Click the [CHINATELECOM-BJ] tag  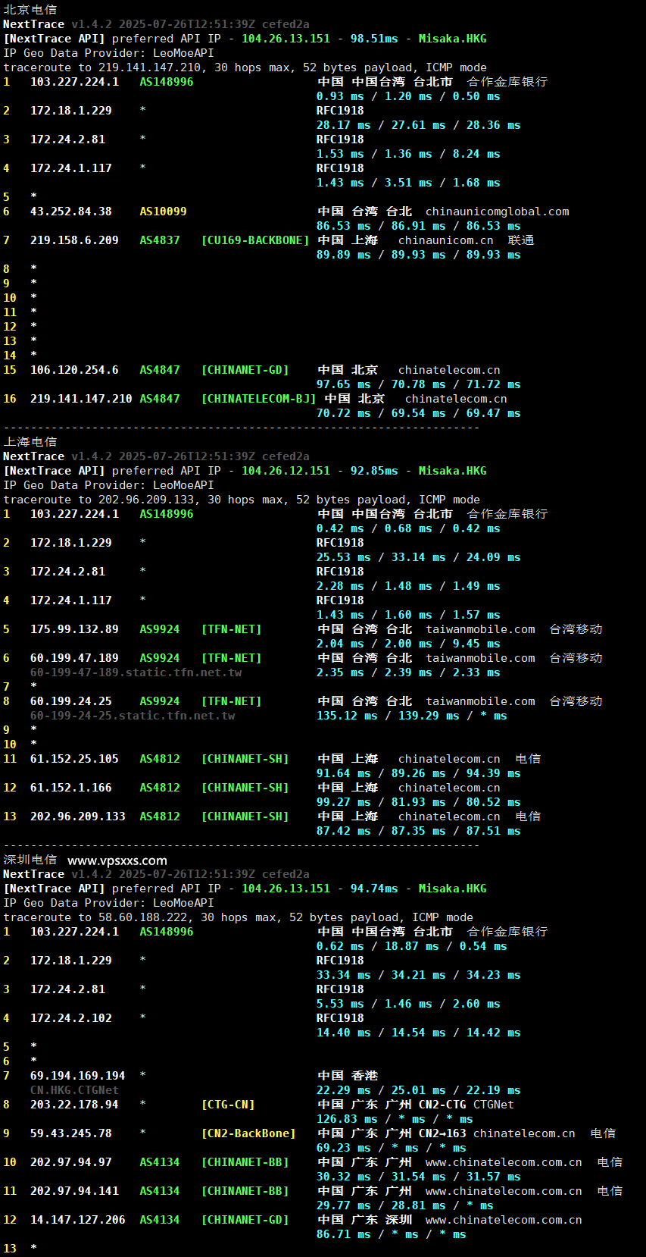coord(258,399)
